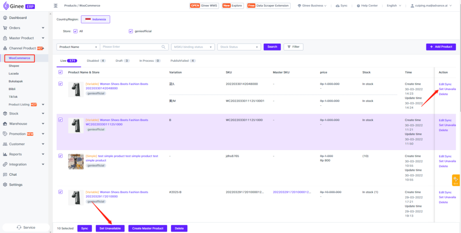Open the Product Name search type dropdown

pyautogui.click(x=78, y=47)
